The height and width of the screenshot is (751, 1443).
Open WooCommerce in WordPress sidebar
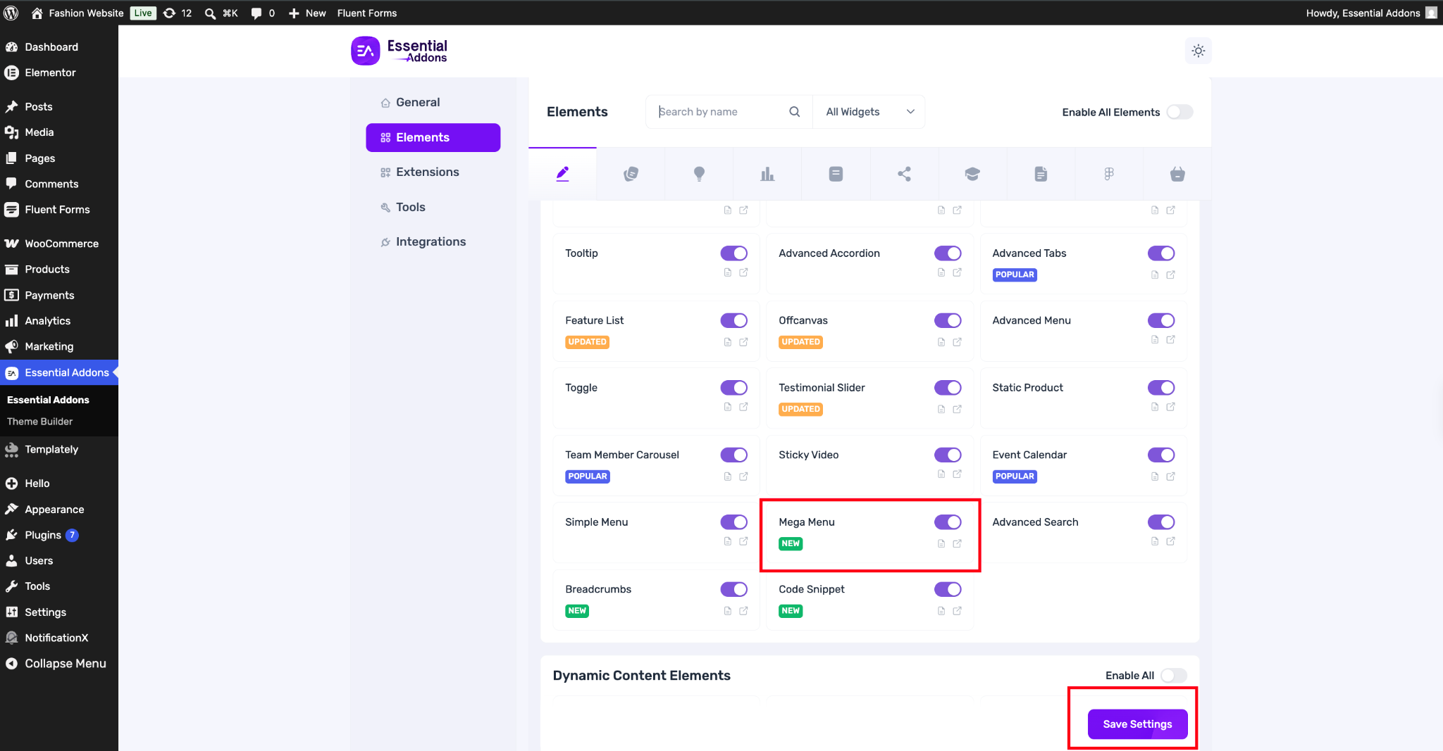[59, 244]
